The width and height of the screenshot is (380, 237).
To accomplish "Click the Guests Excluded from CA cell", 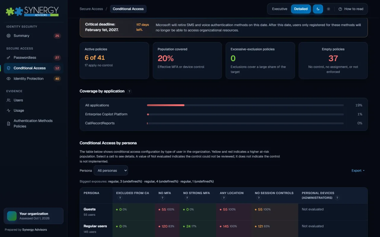I will [x=134, y=212].
